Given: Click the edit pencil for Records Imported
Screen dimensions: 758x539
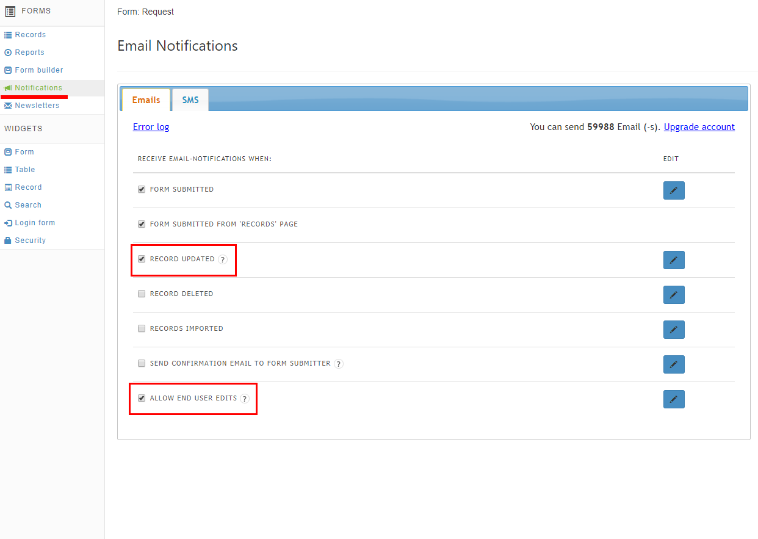Looking at the screenshot, I should pos(674,330).
